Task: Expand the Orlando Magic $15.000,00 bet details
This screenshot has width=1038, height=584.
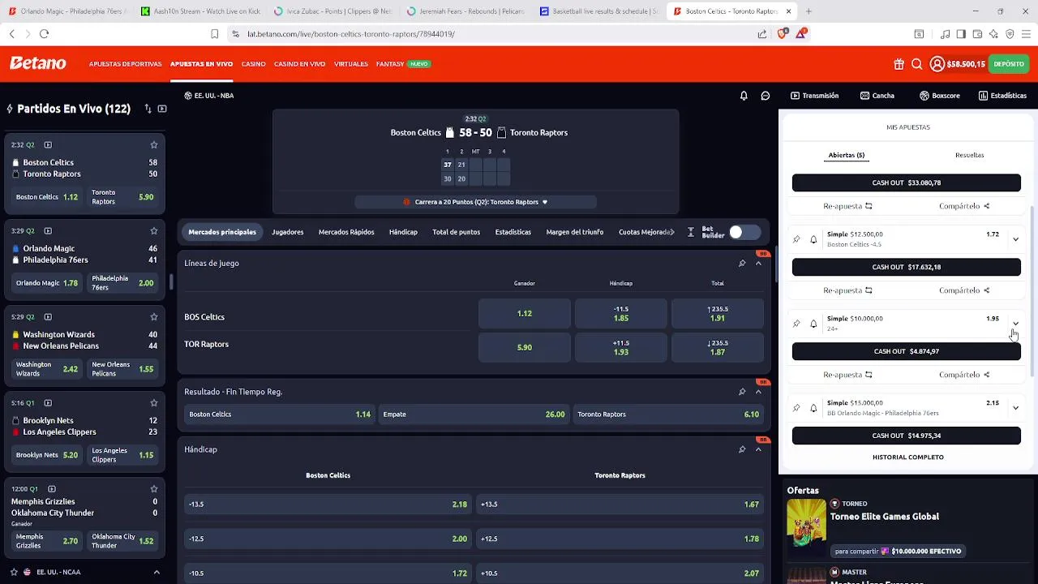Action: coord(1015,408)
